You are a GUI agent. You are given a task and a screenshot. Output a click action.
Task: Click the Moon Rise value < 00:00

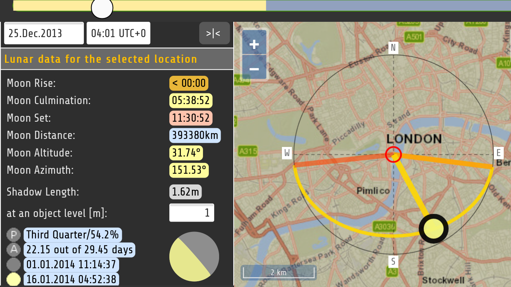tap(189, 83)
